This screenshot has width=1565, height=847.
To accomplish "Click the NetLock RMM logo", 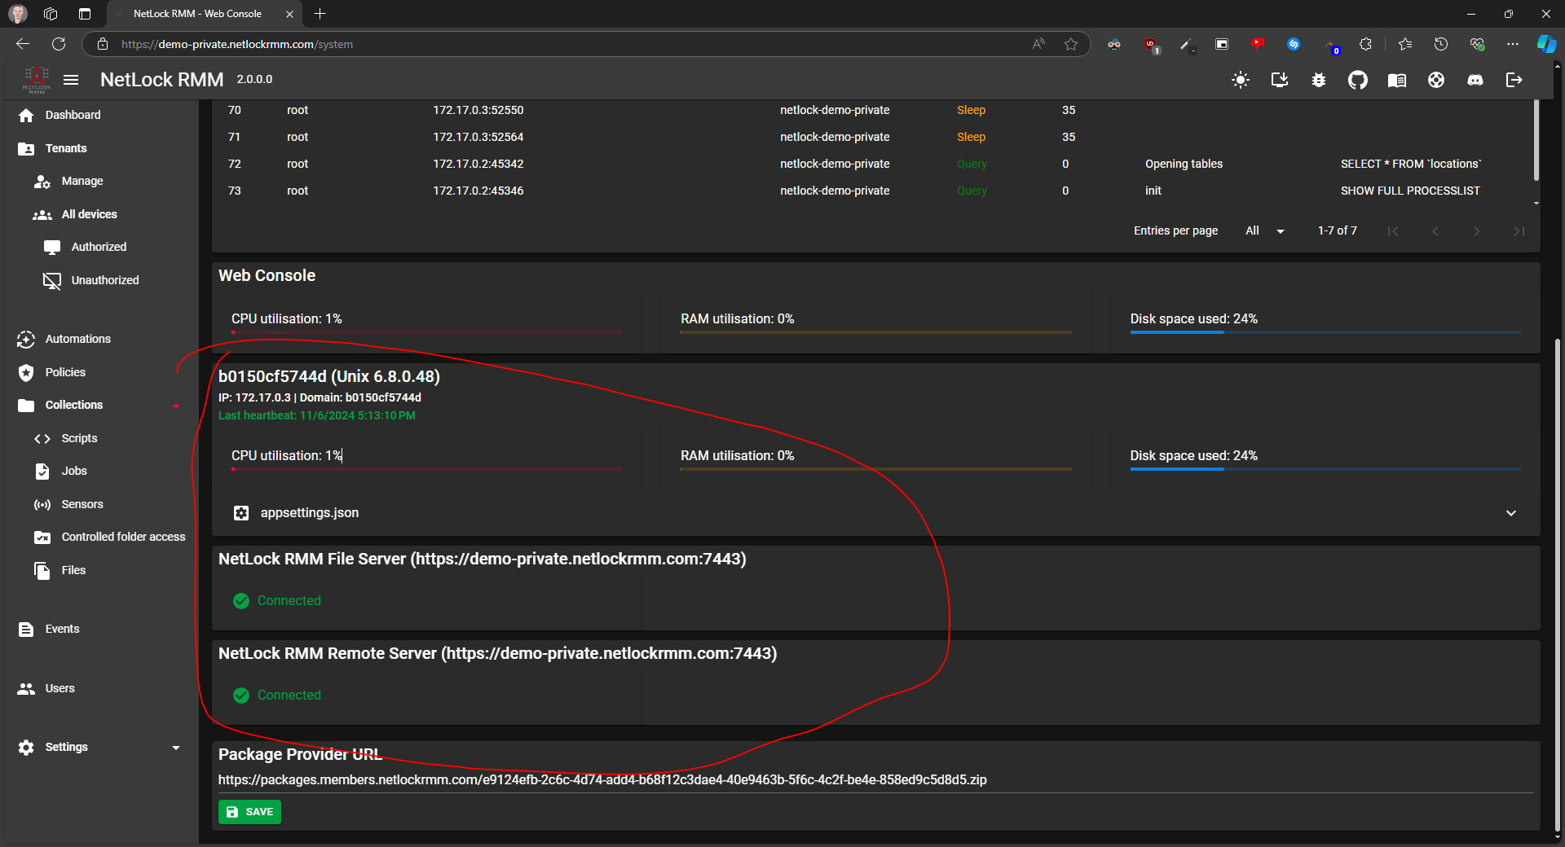I will click(x=37, y=80).
